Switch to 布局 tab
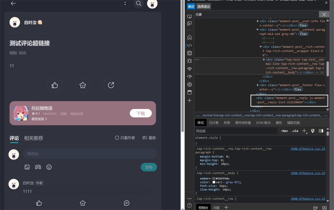 227,123
